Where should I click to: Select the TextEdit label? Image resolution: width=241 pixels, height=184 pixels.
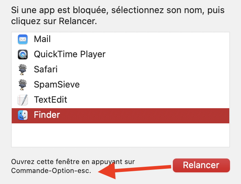tap(50, 100)
